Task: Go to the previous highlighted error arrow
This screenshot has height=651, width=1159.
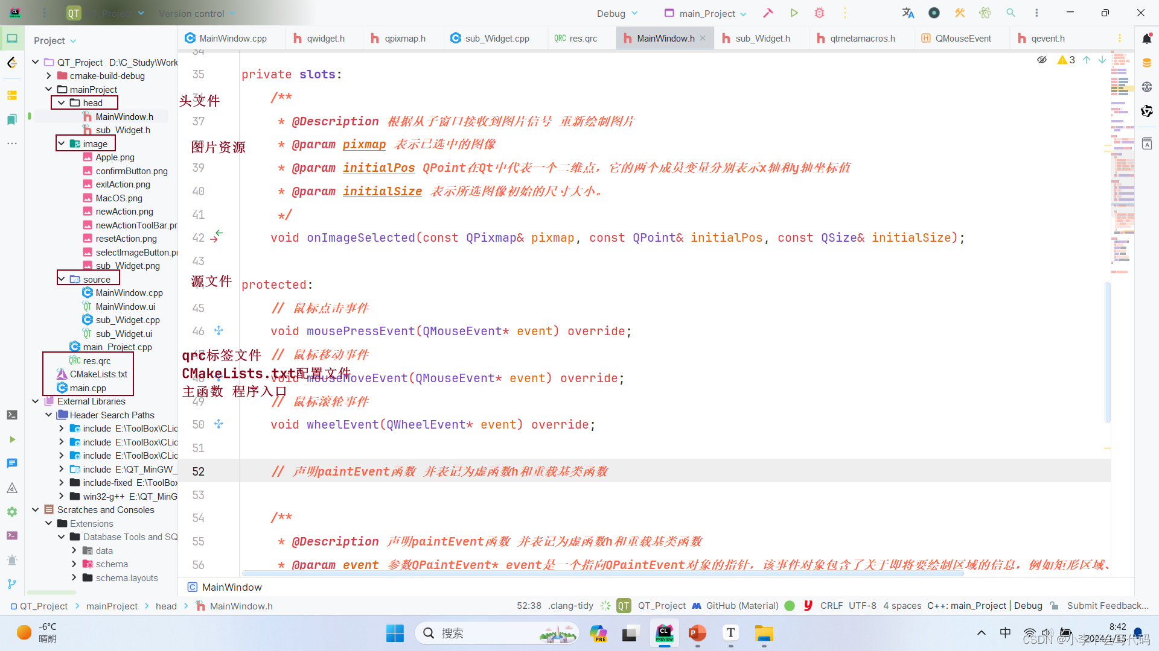Action: point(1087,60)
